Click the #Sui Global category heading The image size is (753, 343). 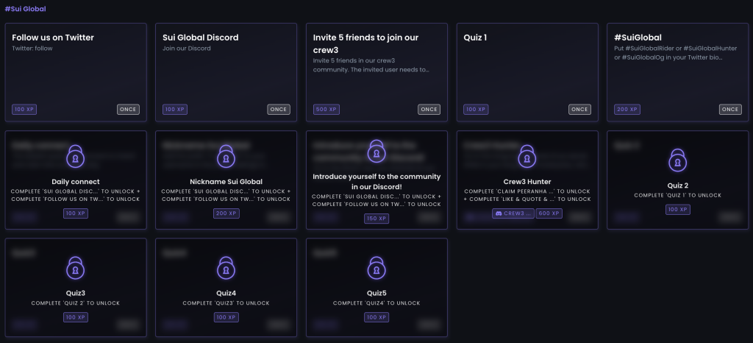[26, 9]
